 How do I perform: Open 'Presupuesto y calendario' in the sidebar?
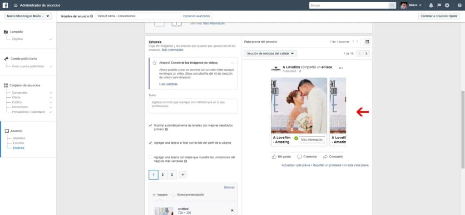[29, 112]
